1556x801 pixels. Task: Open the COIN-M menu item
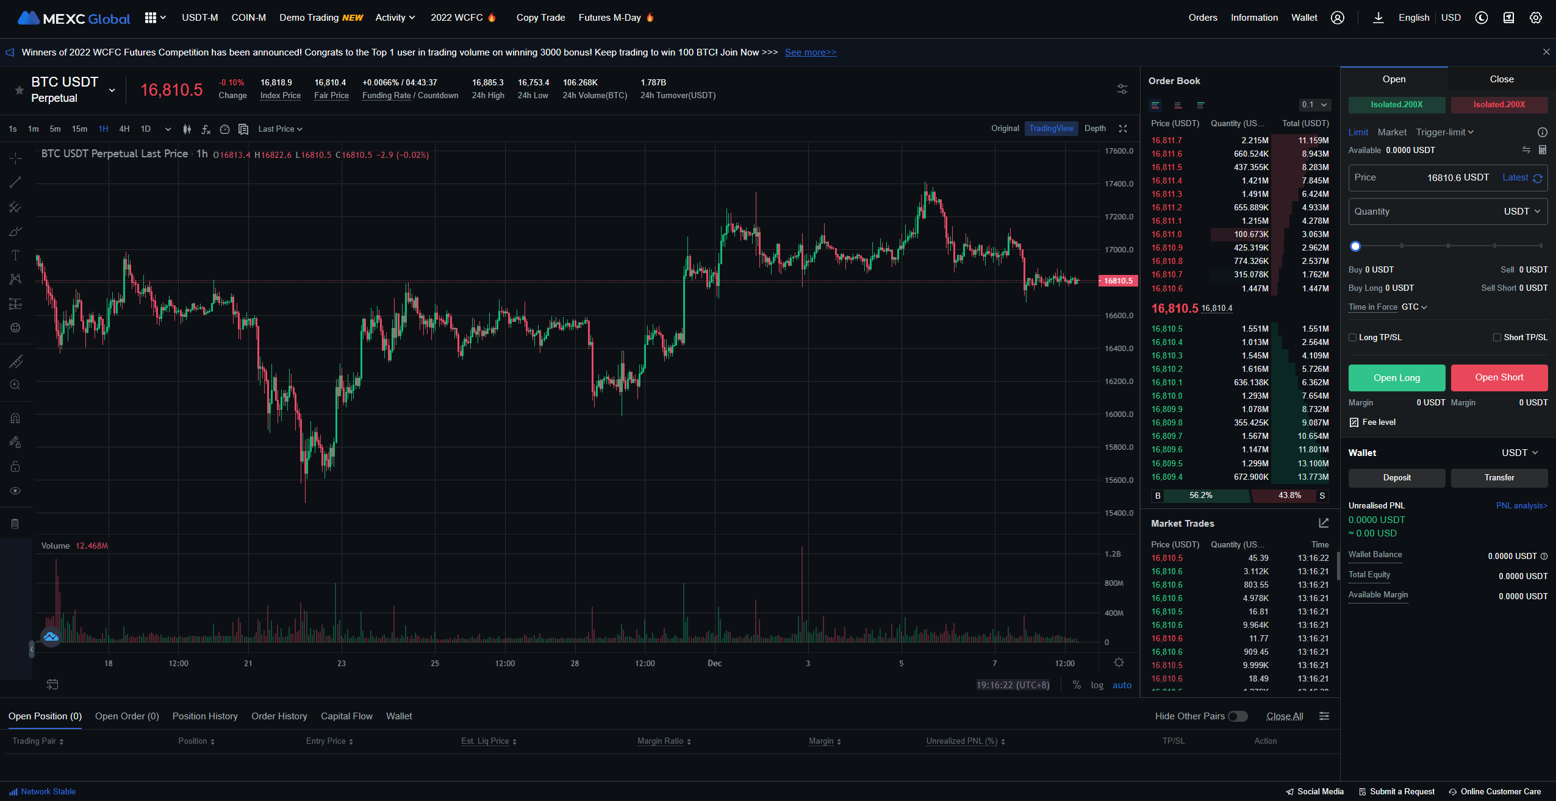point(248,18)
